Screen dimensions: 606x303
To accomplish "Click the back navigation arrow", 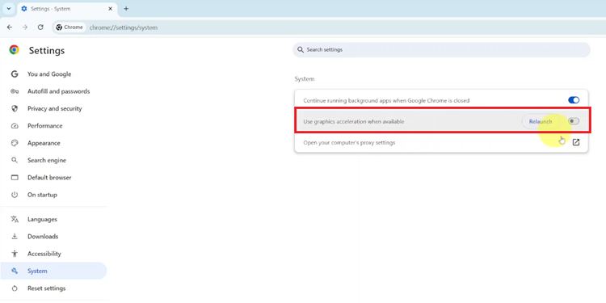I will tap(10, 27).
